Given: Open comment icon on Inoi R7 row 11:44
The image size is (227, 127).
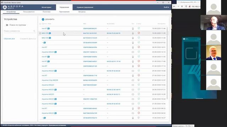Looking at the screenshot, I should pyautogui.click(x=49, y=29).
